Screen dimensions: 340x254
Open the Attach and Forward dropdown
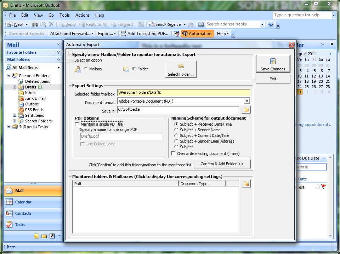point(72,34)
